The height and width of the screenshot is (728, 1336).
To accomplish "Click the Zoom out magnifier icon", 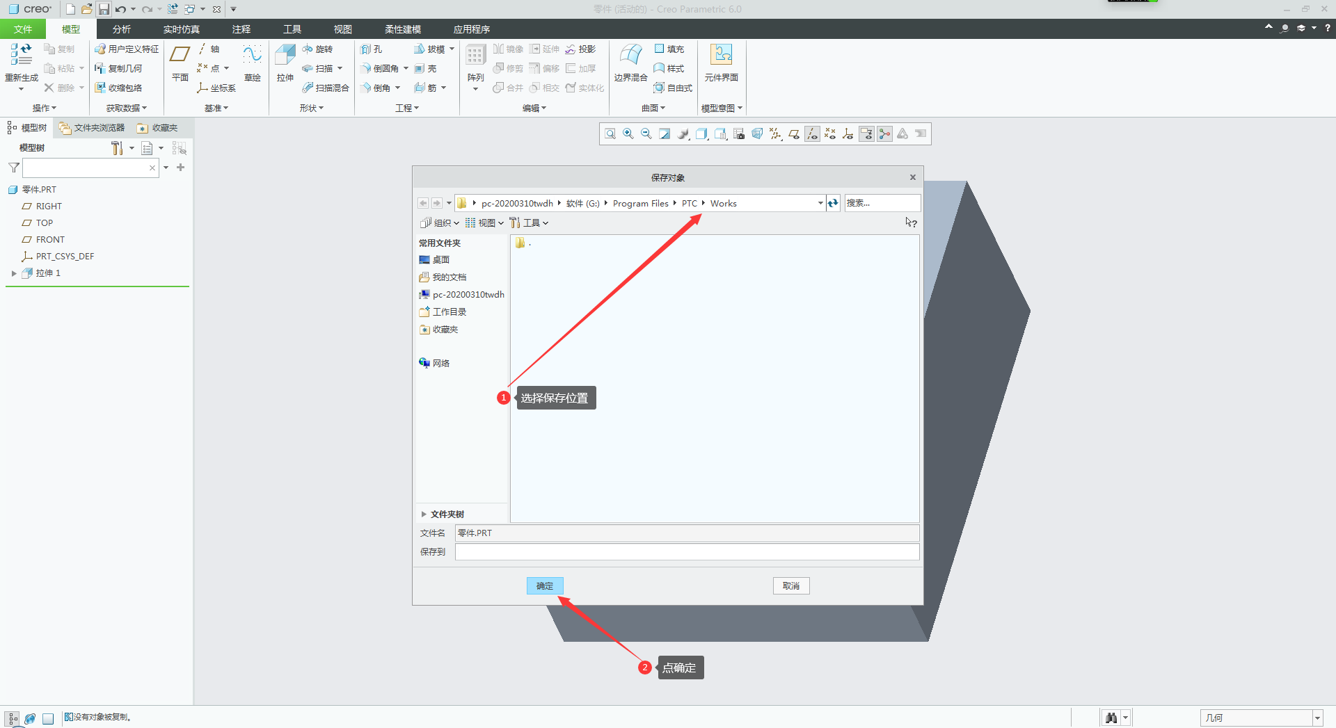I will point(646,134).
